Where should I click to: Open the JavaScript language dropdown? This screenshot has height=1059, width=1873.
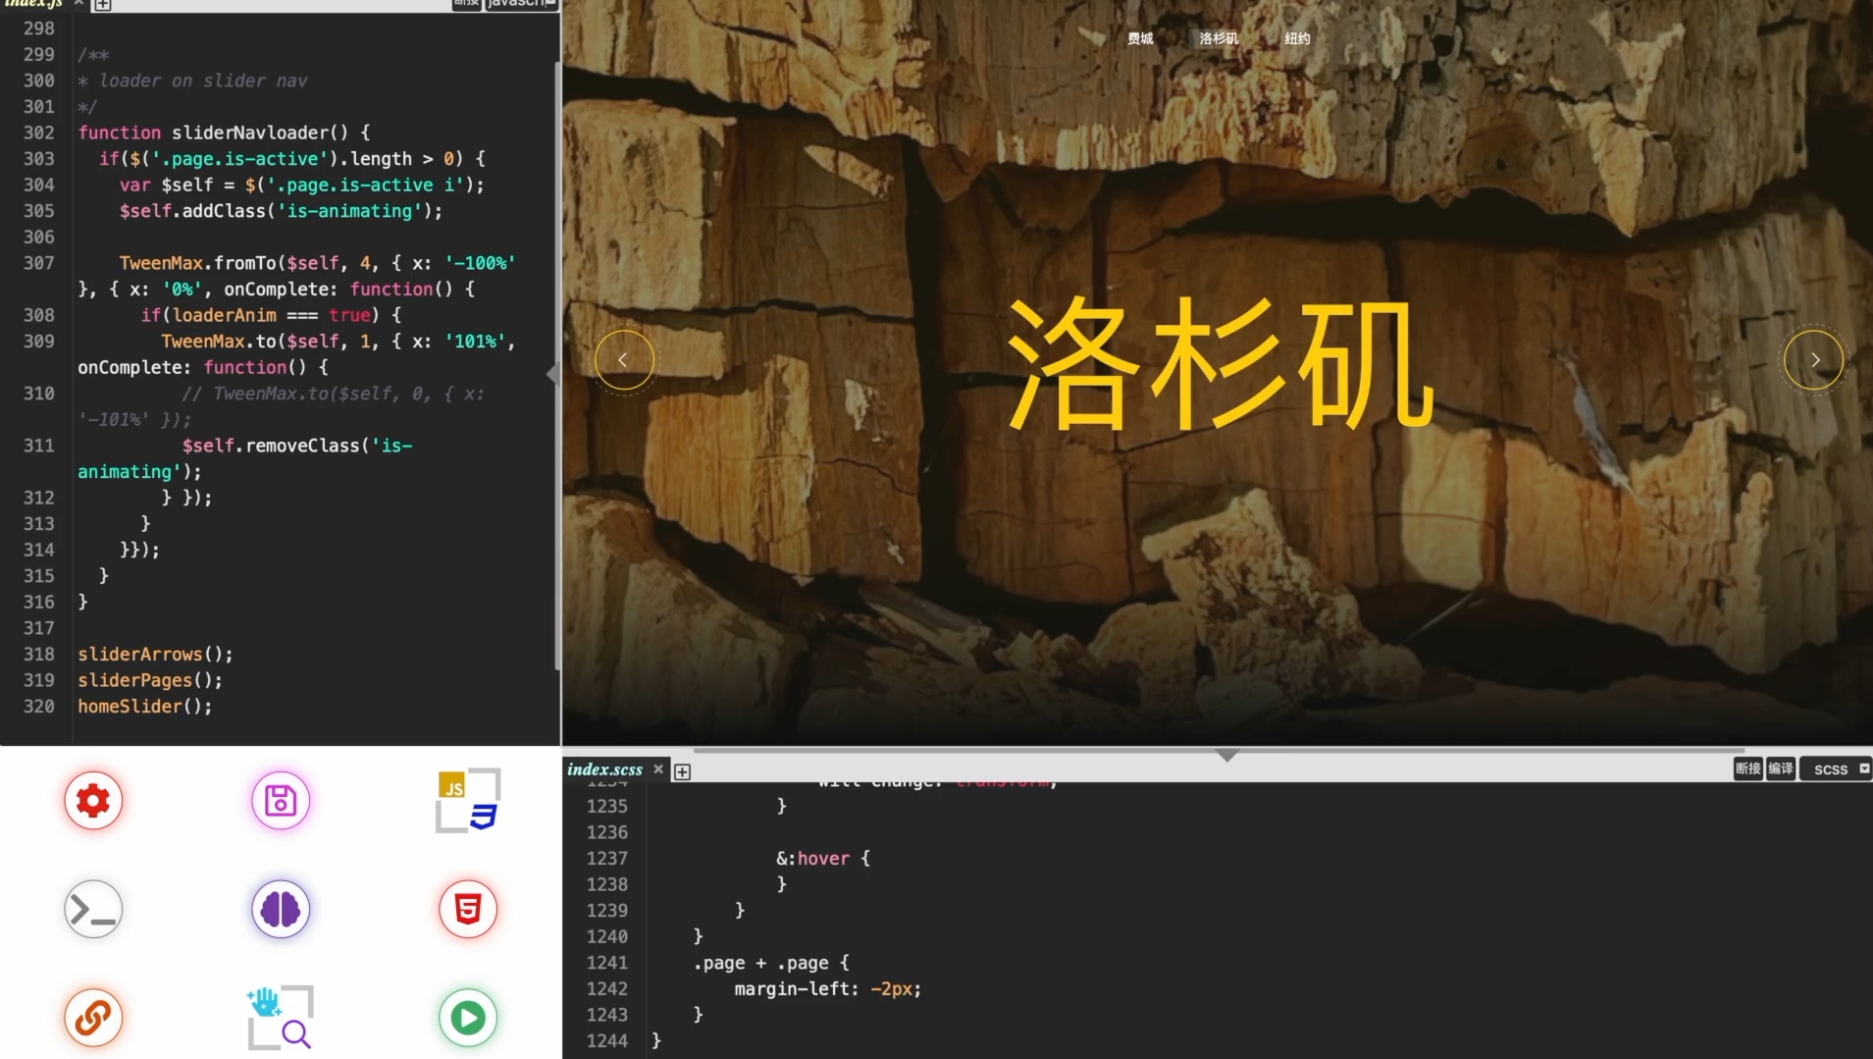pyautogui.click(x=521, y=3)
